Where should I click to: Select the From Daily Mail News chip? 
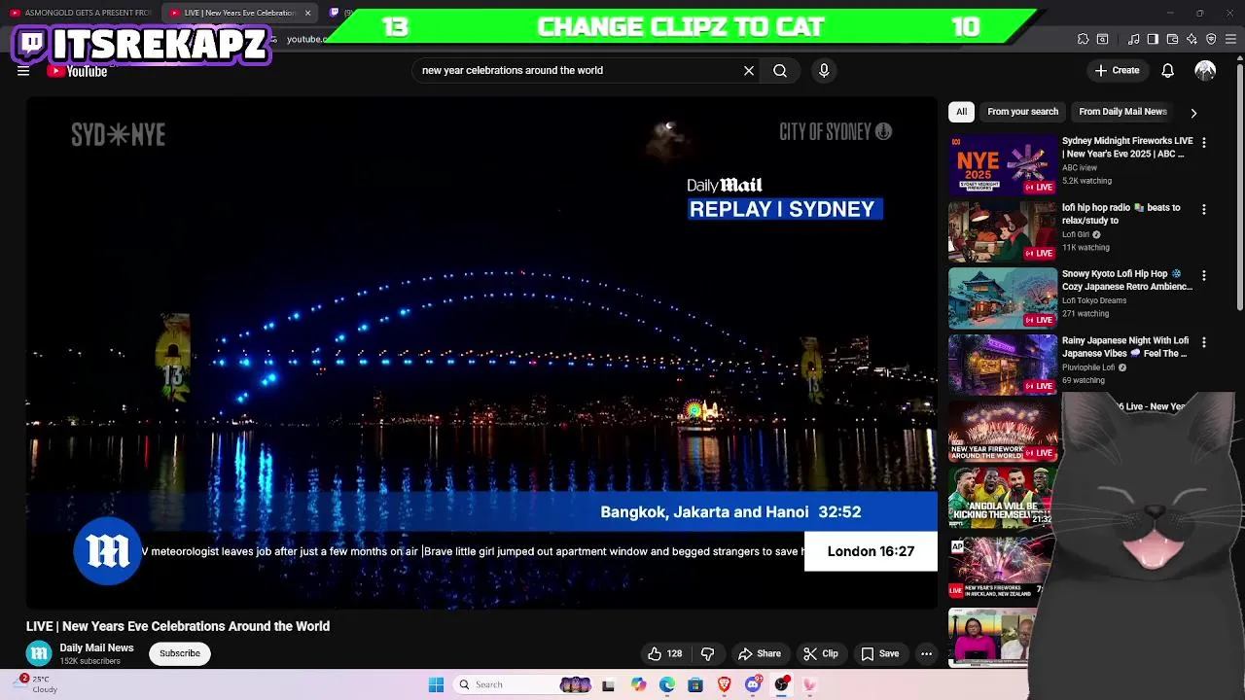1122,112
